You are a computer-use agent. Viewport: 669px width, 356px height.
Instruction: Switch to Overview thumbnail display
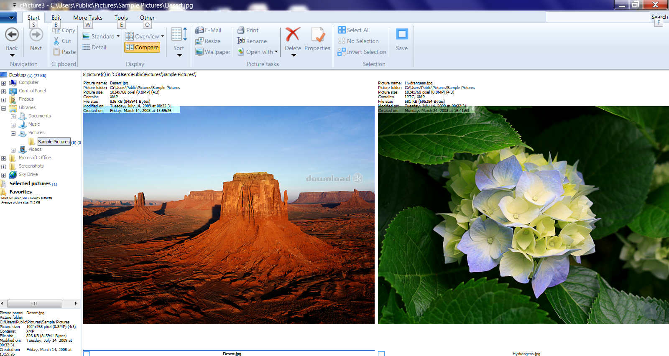143,36
